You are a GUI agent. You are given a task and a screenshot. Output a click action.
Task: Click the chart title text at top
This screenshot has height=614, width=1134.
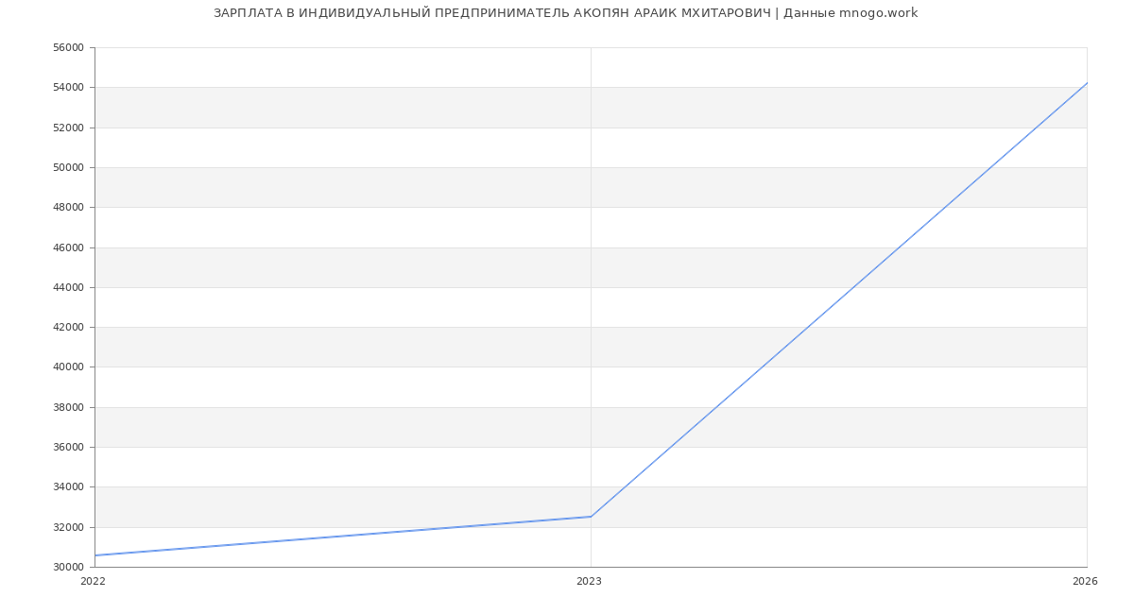pos(565,13)
